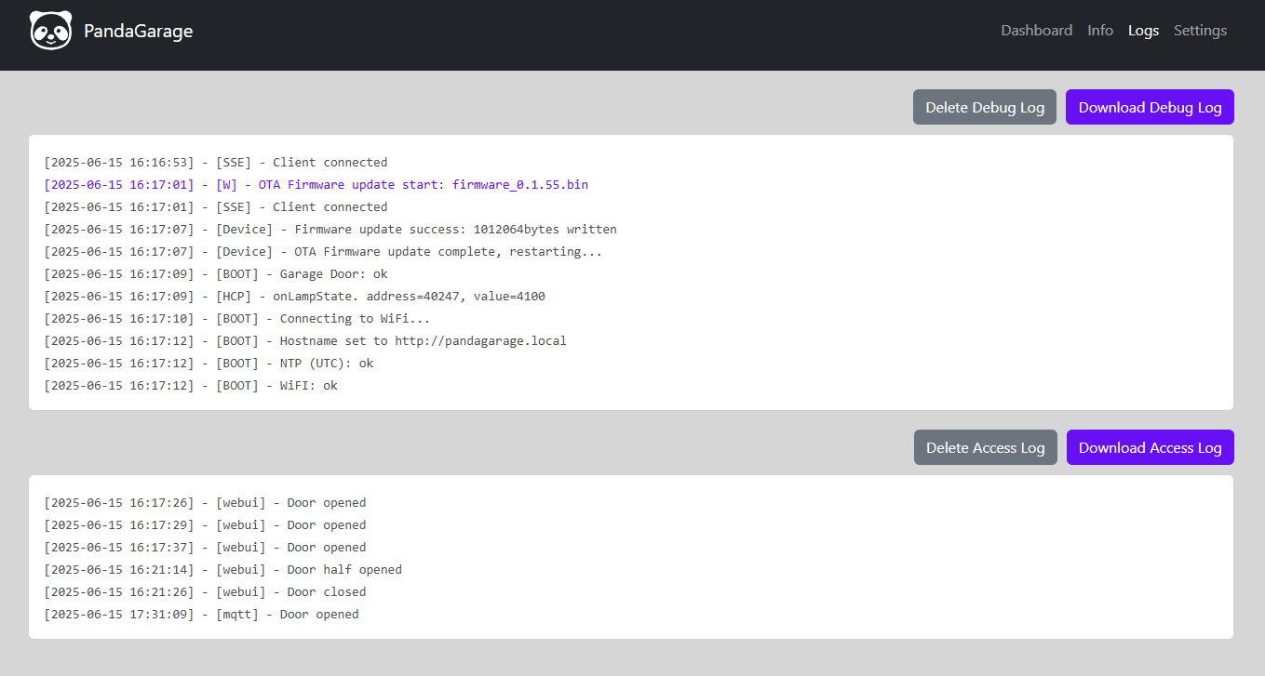Click the 16:17:29 webui Door opened entry

205,525
